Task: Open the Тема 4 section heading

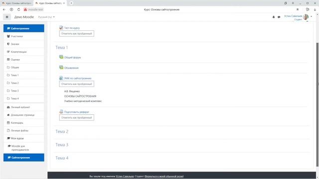Action: pyautogui.click(x=62, y=158)
